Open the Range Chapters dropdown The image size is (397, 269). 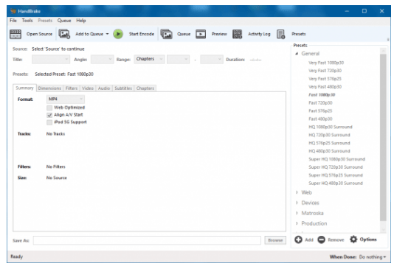tap(149, 59)
